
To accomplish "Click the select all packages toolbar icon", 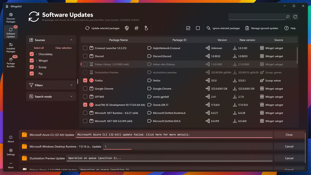I will point(188,28).
